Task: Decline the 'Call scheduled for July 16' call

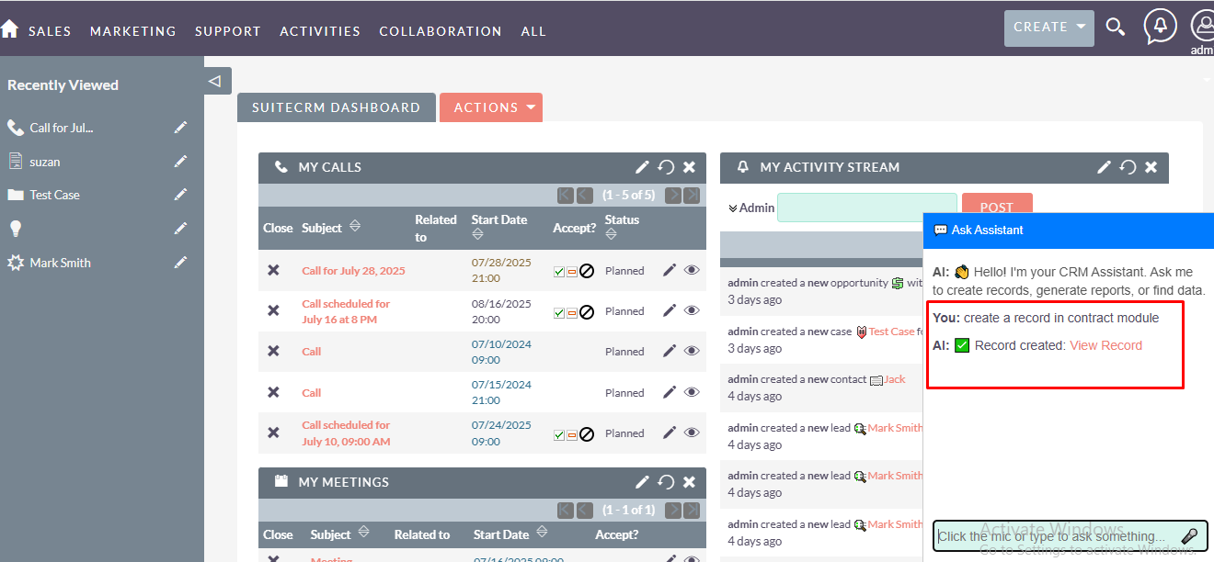Action: coord(586,312)
